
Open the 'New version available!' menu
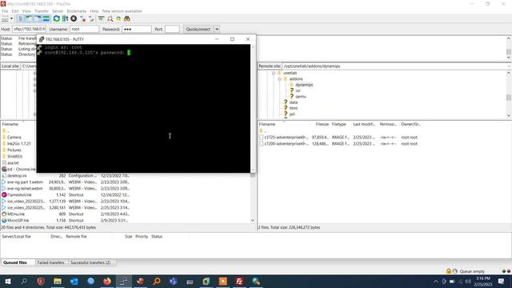click(x=122, y=11)
